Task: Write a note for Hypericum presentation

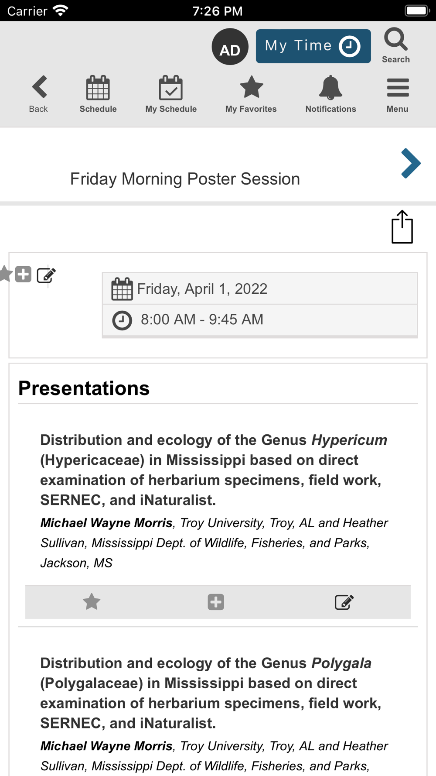Action: tap(344, 602)
